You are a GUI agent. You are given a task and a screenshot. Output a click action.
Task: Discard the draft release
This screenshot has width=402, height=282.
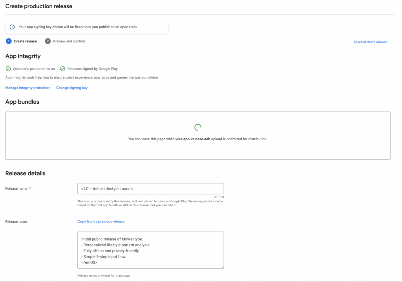(x=370, y=42)
